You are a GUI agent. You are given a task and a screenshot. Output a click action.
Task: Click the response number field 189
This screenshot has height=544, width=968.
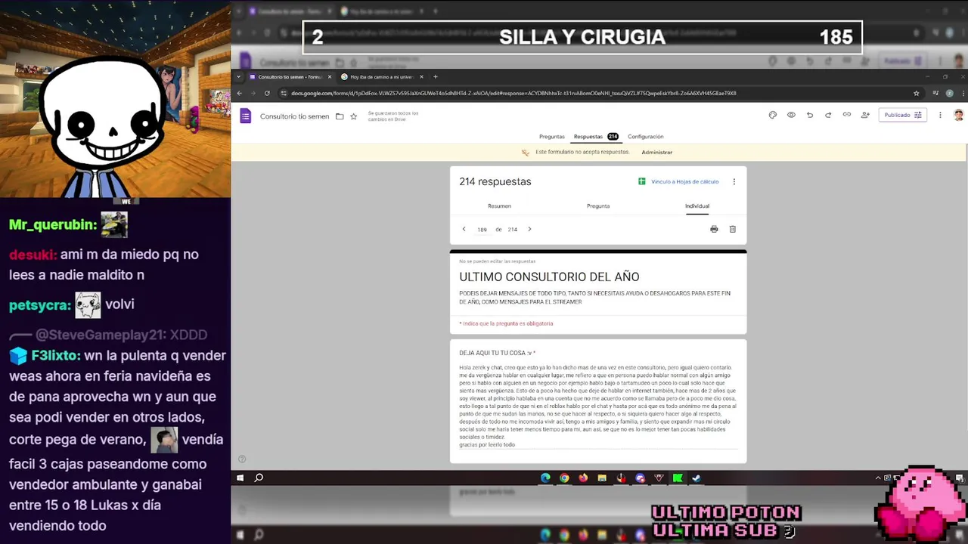click(x=482, y=229)
